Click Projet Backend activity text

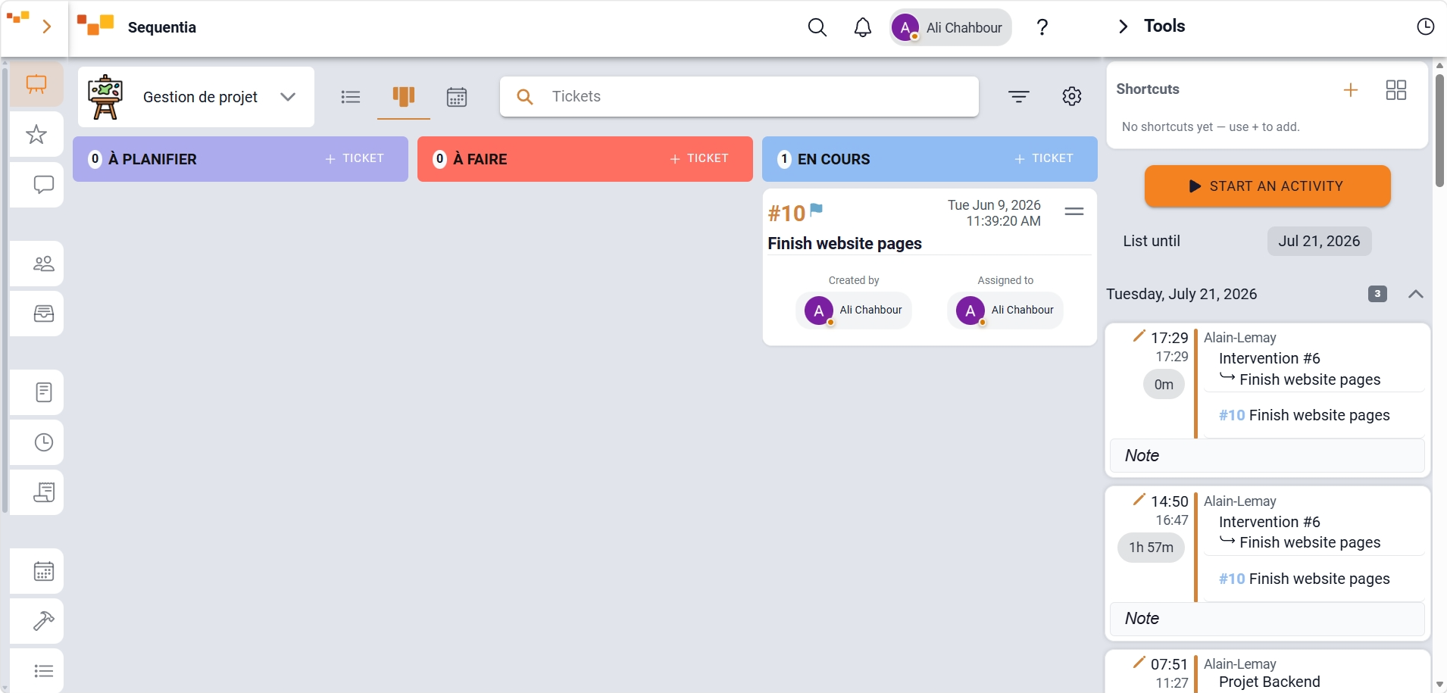[x=1269, y=682]
